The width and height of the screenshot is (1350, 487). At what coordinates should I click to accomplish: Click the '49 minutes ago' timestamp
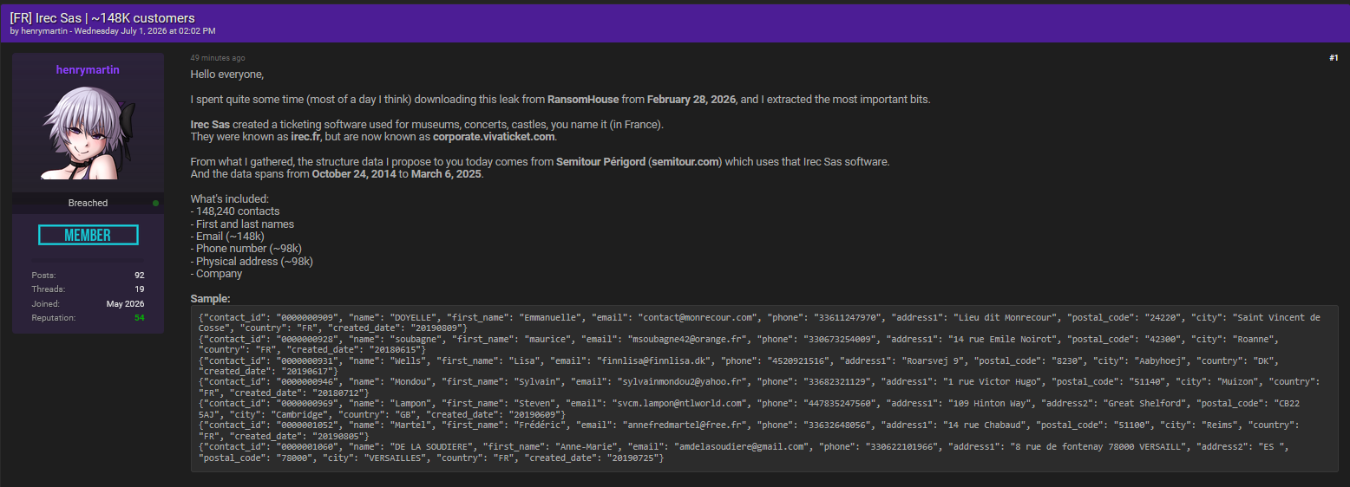coord(218,58)
